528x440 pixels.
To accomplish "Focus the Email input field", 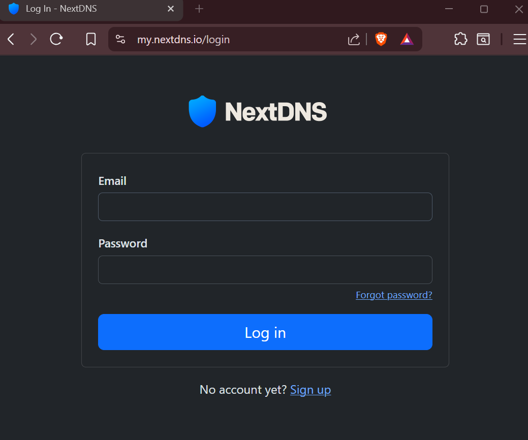I will pos(265,206).
